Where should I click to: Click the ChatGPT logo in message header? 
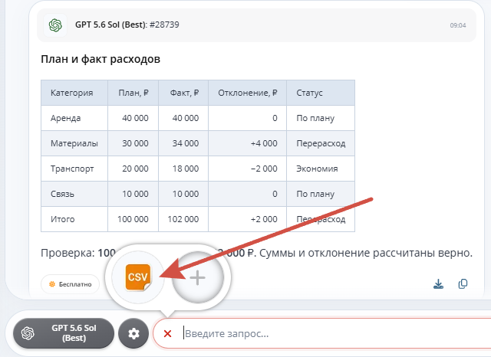pyautogui.click(x=55, y=25)
